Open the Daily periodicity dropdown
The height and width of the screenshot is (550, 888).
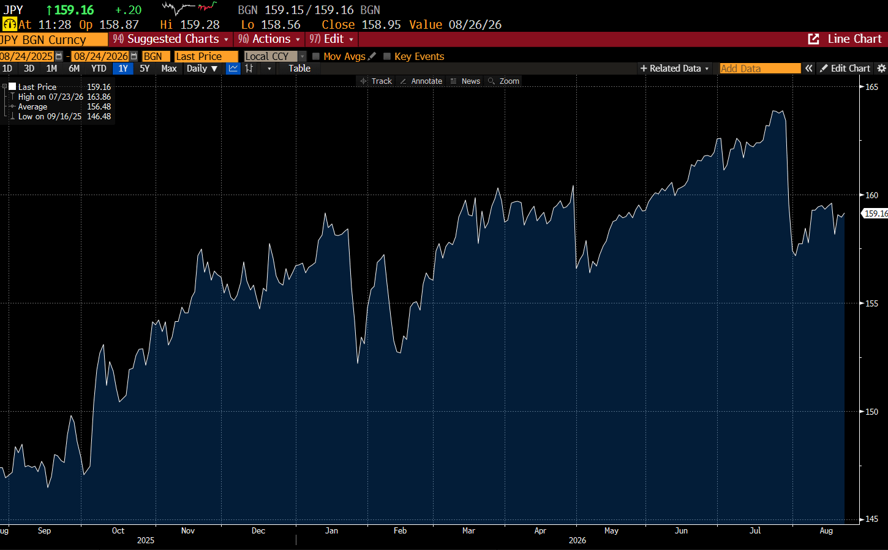[202, 69]
